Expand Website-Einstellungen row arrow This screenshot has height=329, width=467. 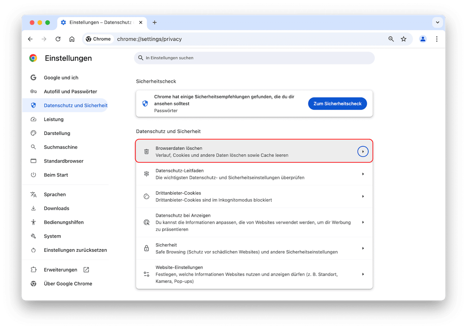tap(363, 274)
